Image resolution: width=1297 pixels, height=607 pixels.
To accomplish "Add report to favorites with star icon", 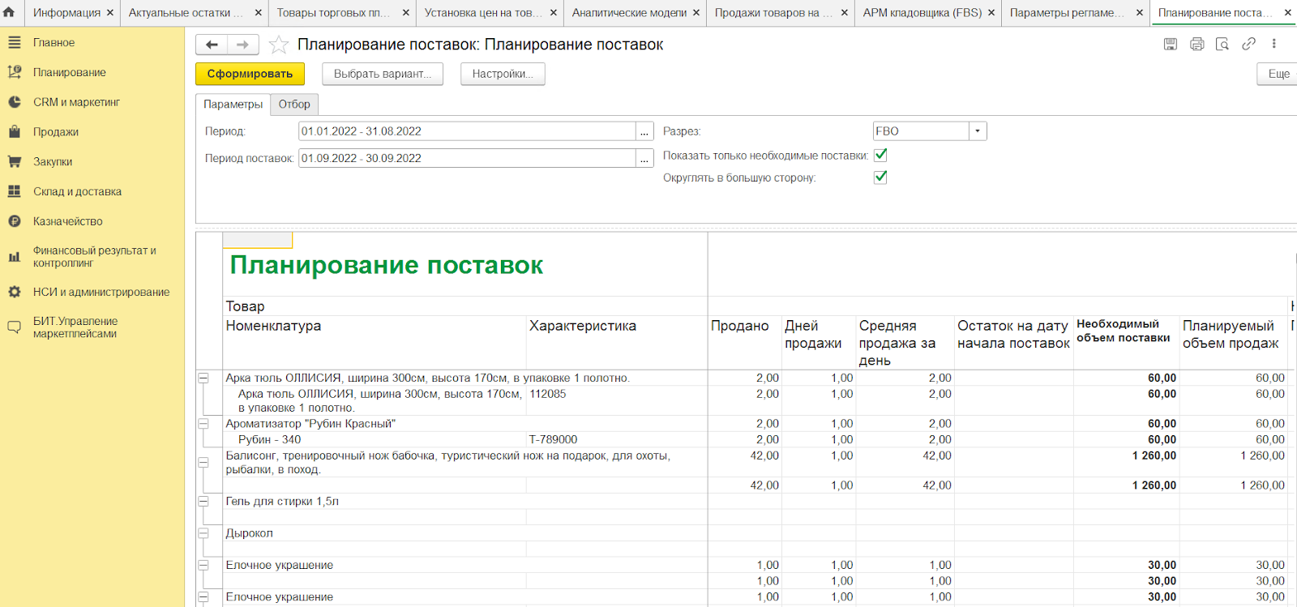I will 278,45.
